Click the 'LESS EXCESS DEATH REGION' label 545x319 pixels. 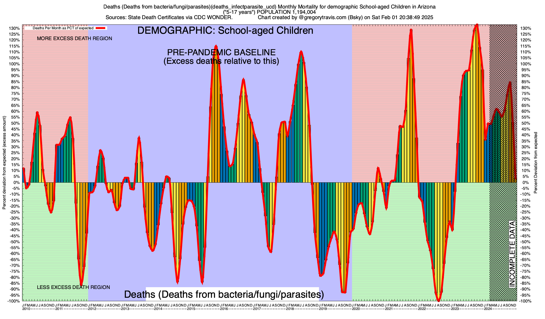73,287
